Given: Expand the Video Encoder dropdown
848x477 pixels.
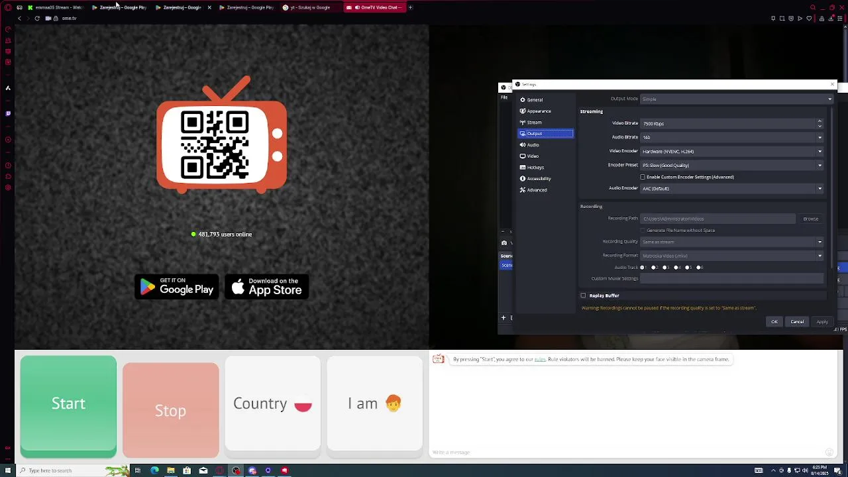Looking at the screenshot, I should (731, 152).
